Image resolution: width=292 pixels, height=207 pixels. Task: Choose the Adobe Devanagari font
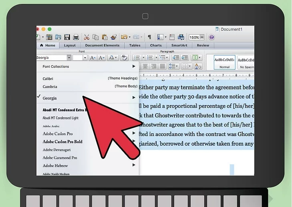pos(56,150)
